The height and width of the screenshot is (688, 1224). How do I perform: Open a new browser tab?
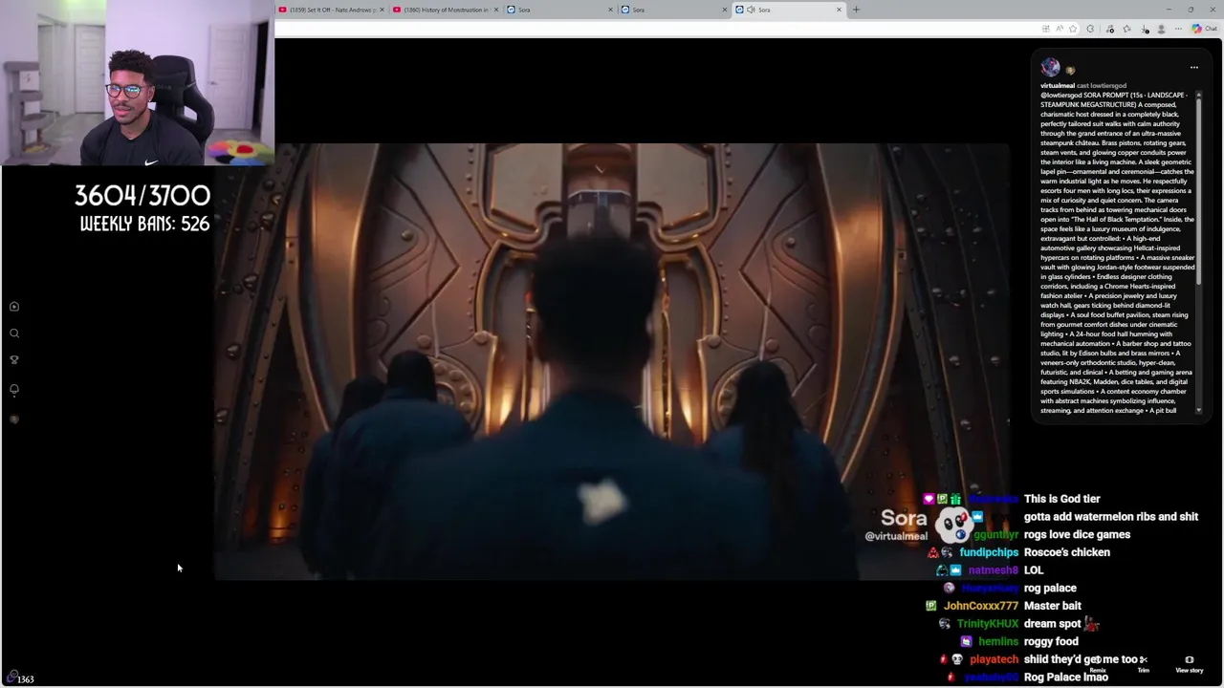tap(856, 10)
